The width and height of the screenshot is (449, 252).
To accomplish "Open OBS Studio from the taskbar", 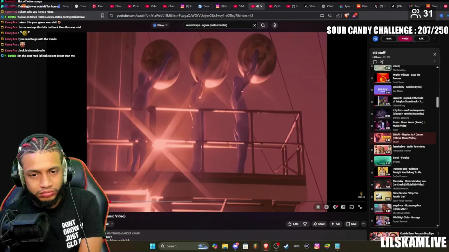I will point(276,246).
